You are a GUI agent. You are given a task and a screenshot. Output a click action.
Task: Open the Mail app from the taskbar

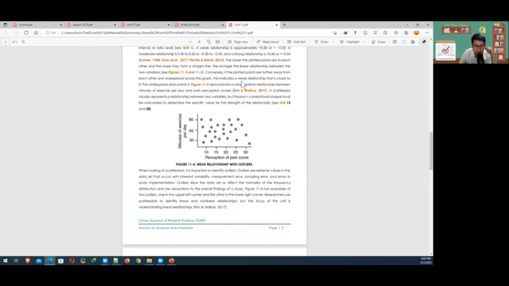click(x=39, y=261)
